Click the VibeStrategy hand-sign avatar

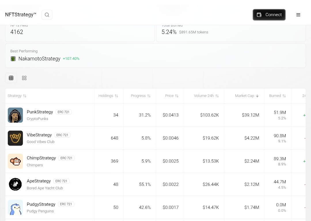tap(15, 138)
